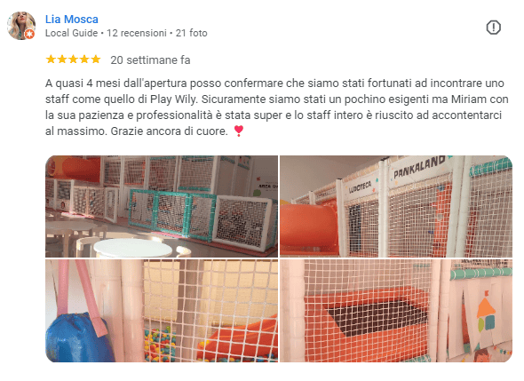The height and width of the screenshot is (381, 524).
Task: Click the report review flag icon
Action: [493, 28]
